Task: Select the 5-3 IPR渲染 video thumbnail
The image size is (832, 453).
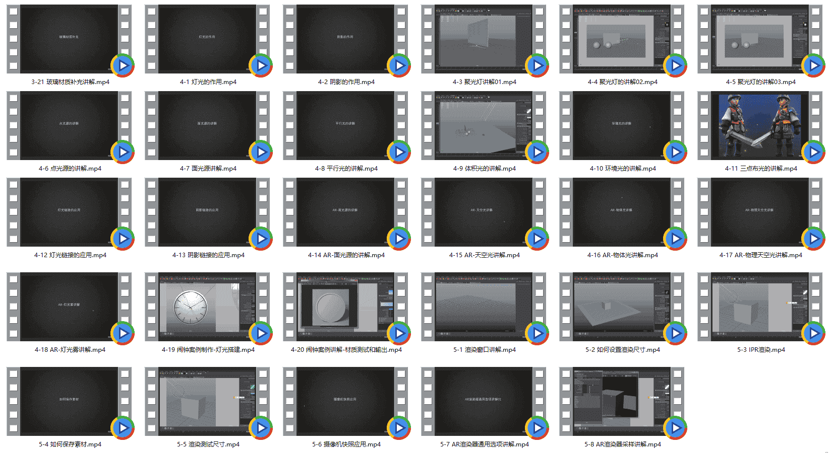Action: point(760,307)
